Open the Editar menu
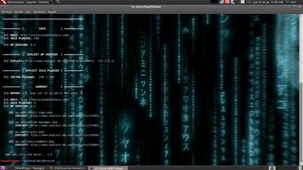Screen dimensions: 303x170 (19, 12)
